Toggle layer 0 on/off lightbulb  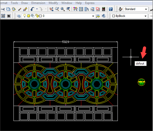tap(24, 16)
